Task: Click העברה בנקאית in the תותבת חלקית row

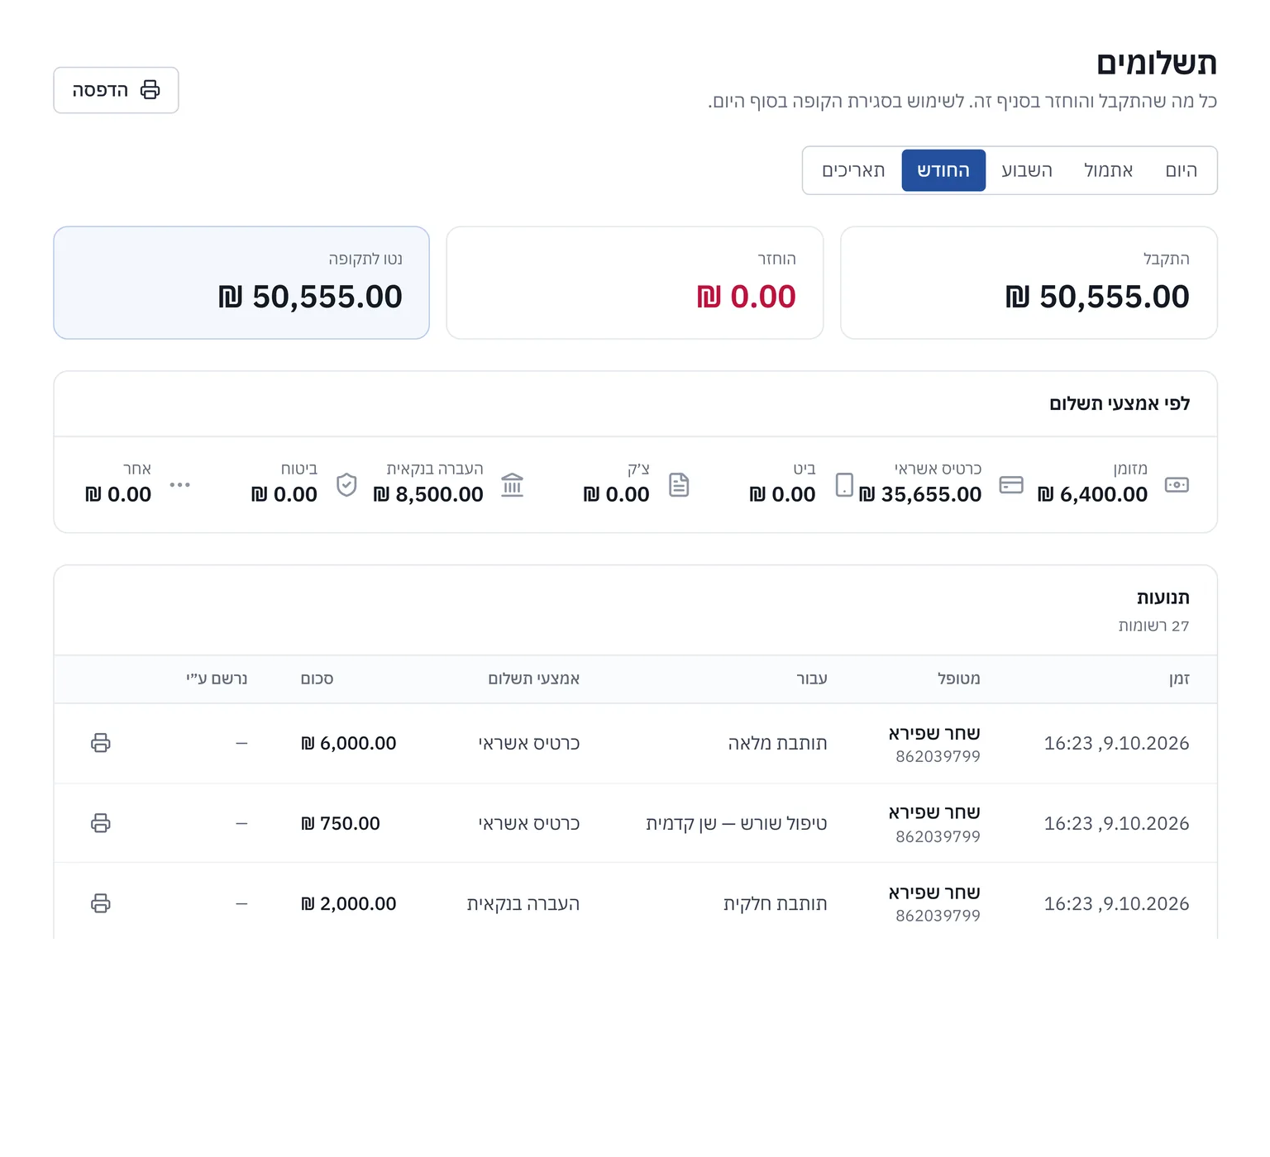Action: pyautogui.click(x=523, y=903)
